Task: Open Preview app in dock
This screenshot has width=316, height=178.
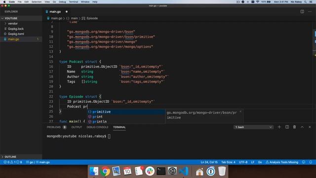Action: pyautogui.click(x=117, y=171)
